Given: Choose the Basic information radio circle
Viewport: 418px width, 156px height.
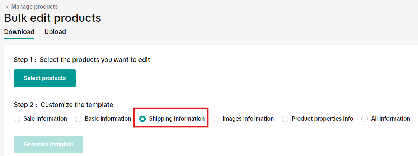Looking at the screenshot, I should point(78,119).
